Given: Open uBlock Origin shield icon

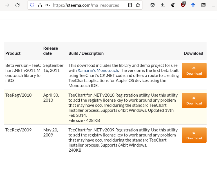Looking at the screenshot, I should pyautogui.click(x=183, y=5).
